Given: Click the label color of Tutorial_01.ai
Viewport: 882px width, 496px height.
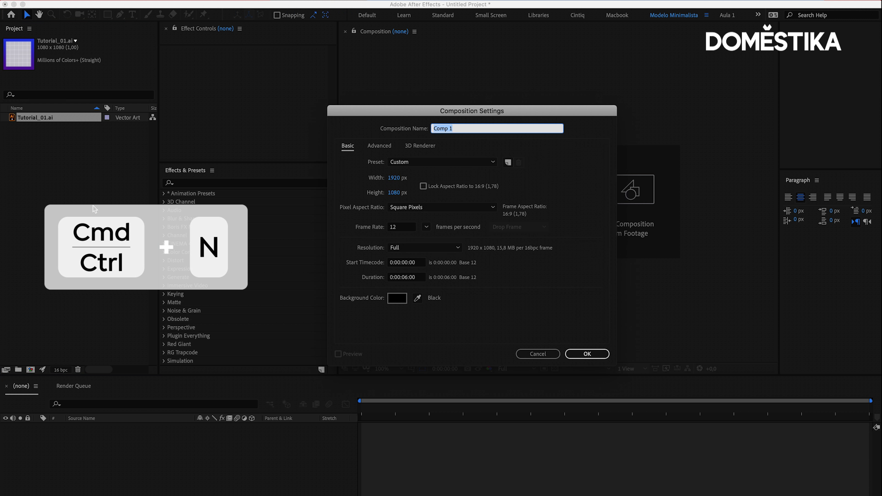Looking at the screenshot, I should pyautogui.click(x=107, y=118).
